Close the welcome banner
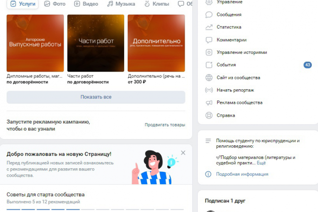 pyautogui.click(x=183, y=153)
